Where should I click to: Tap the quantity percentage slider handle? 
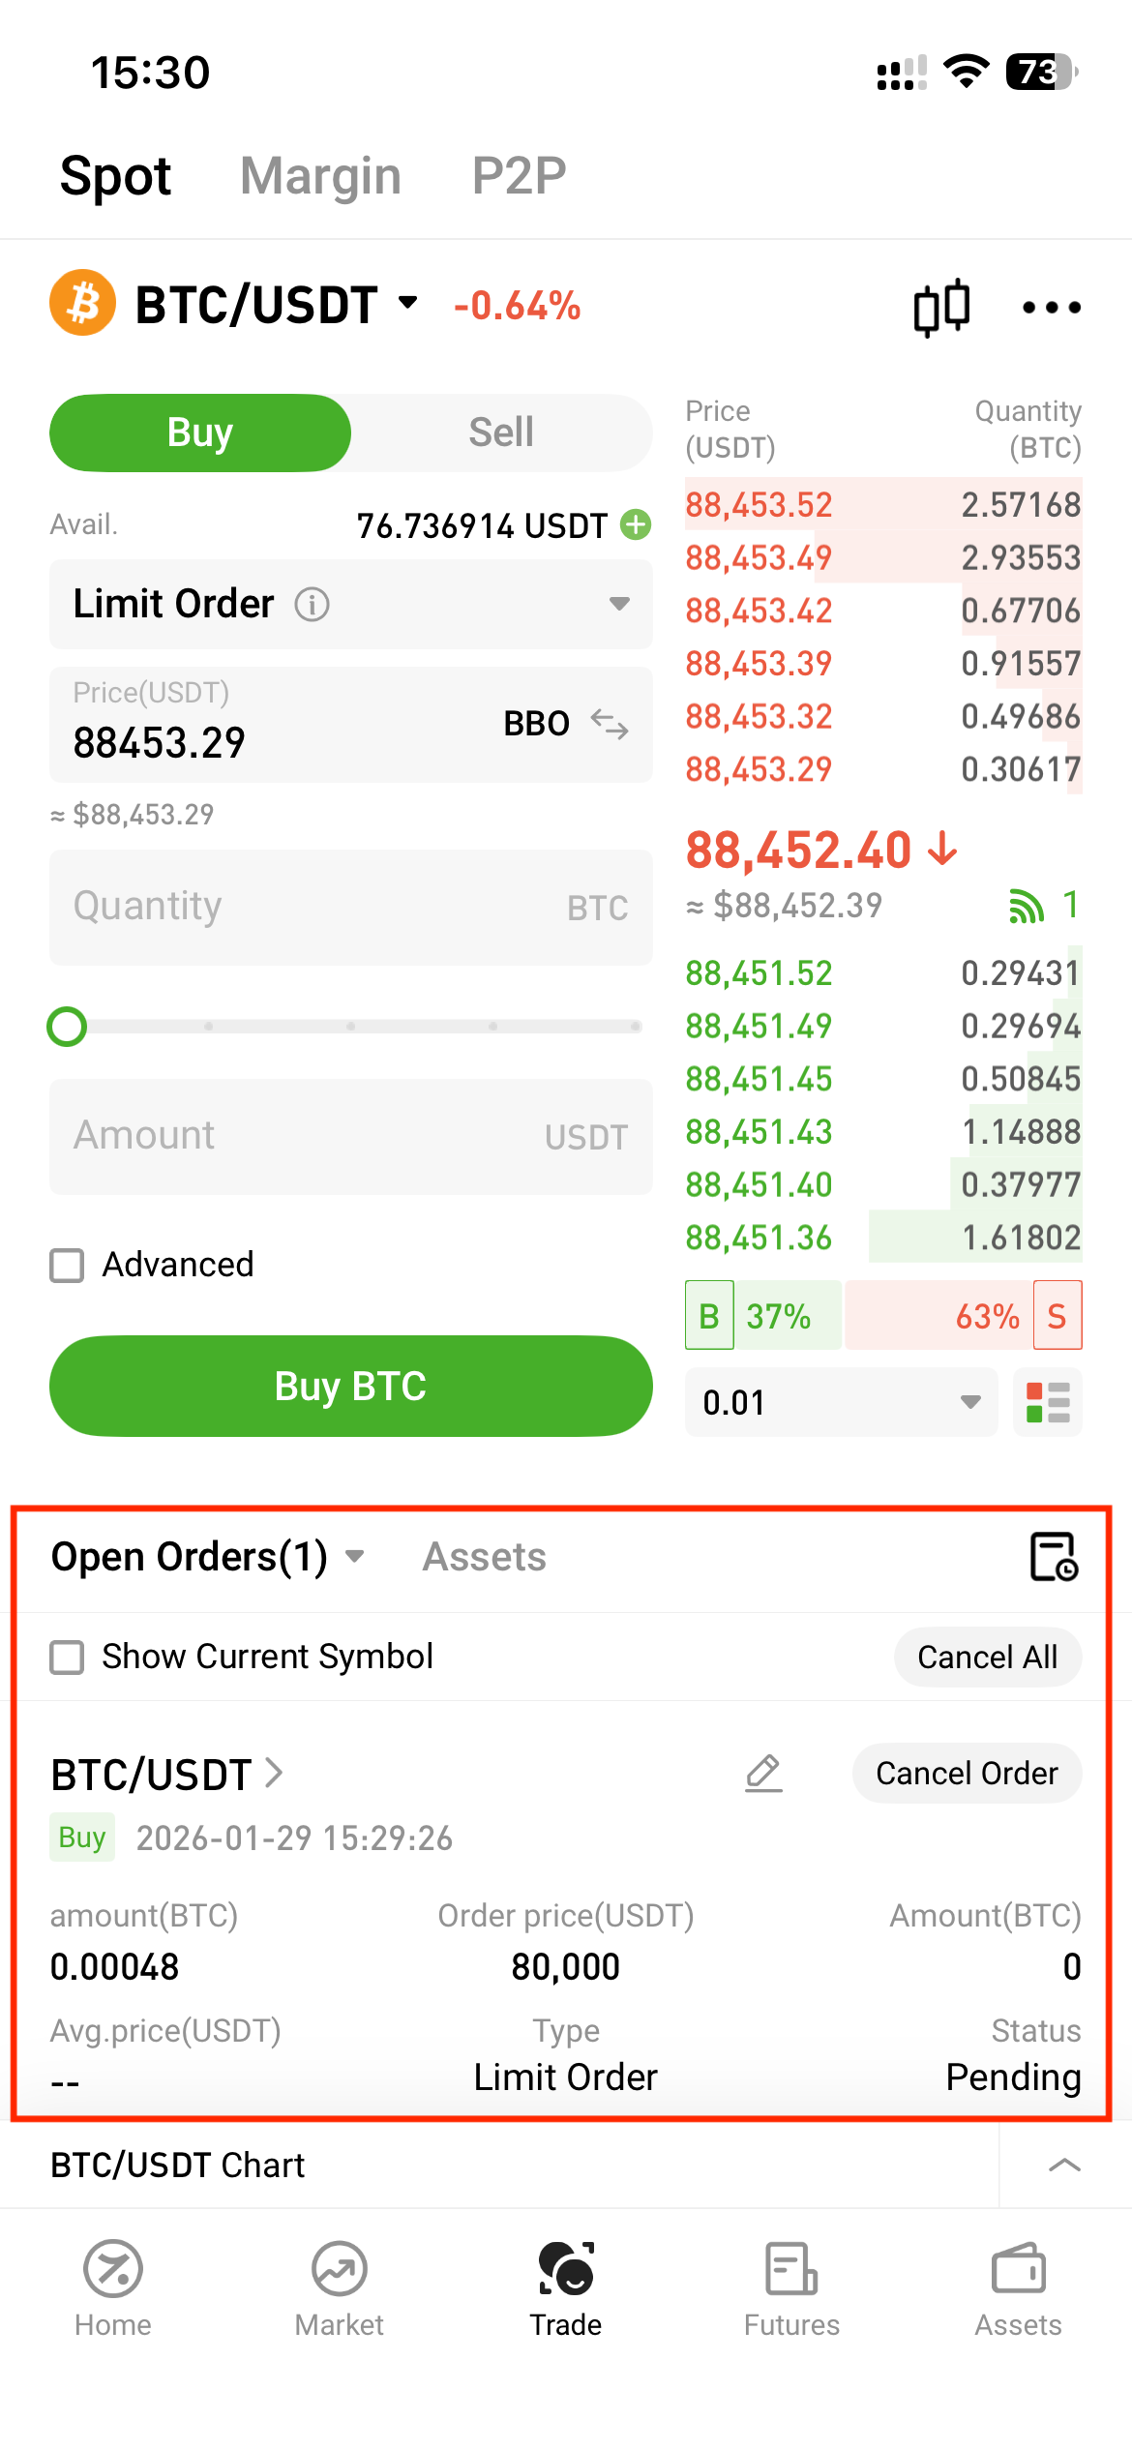point(67,1027)
